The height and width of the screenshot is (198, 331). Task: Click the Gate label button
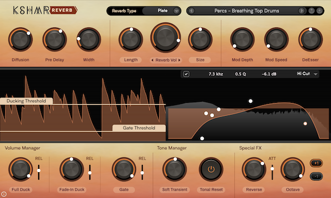click(x=124, y=190)
